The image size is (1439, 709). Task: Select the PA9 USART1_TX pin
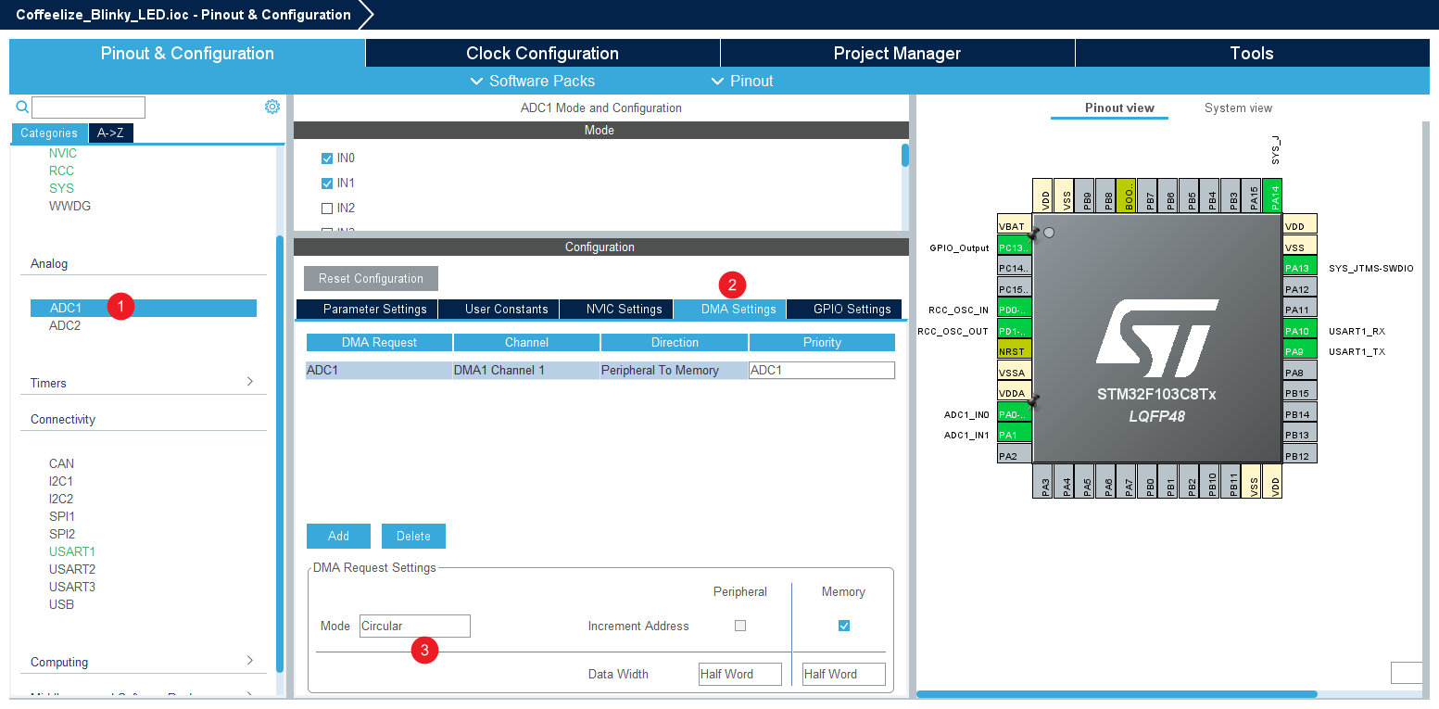pos(1299,351)
